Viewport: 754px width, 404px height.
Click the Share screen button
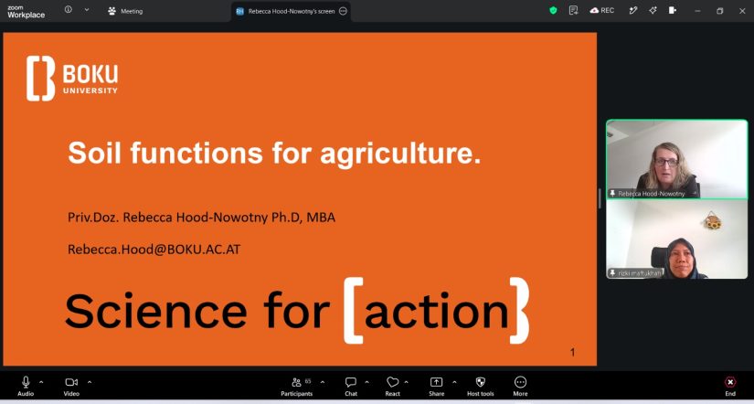coord(436,387)
